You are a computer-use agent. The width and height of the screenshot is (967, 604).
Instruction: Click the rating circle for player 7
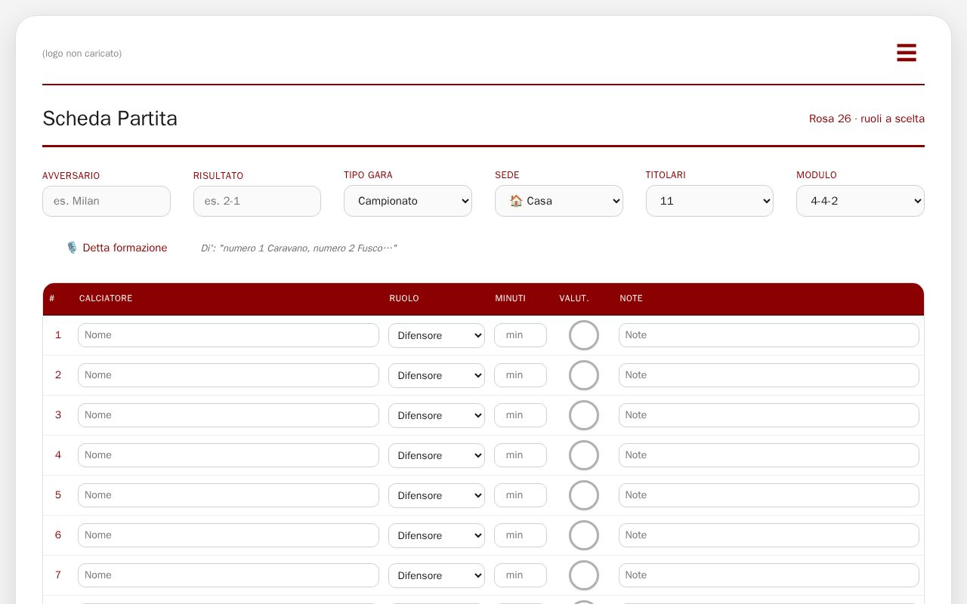click(x=584, y=575)
